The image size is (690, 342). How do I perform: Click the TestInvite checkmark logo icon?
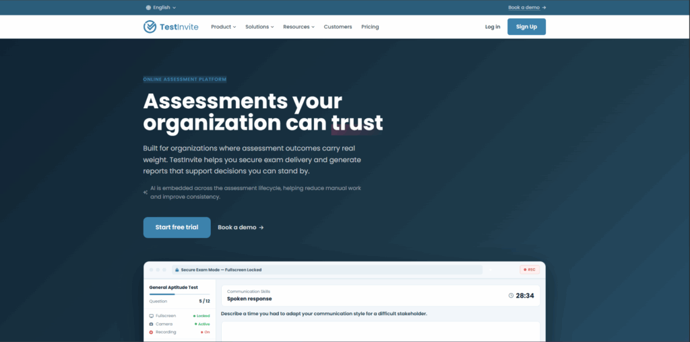[150, 27]
